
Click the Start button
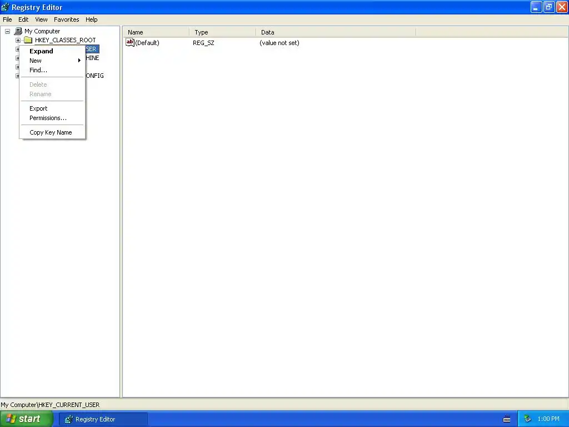[x=27, y=419]
